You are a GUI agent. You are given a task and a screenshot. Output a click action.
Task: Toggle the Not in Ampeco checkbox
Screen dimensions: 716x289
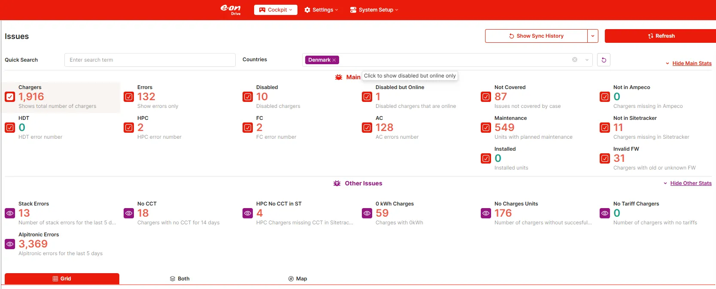605,97
